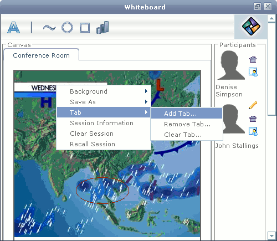The image size is (277, 241).
Task: Click the scrollbar up arrow
Action: coord(271,18)
